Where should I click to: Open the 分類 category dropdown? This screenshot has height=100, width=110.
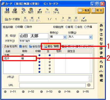(91, 37)
